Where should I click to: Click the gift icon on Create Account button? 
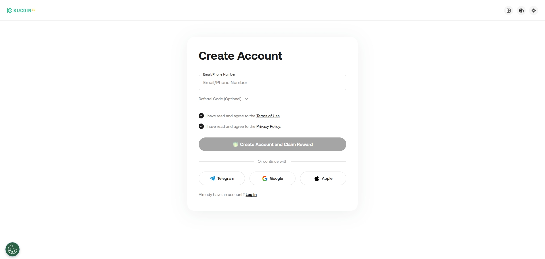tap(235, 144)
